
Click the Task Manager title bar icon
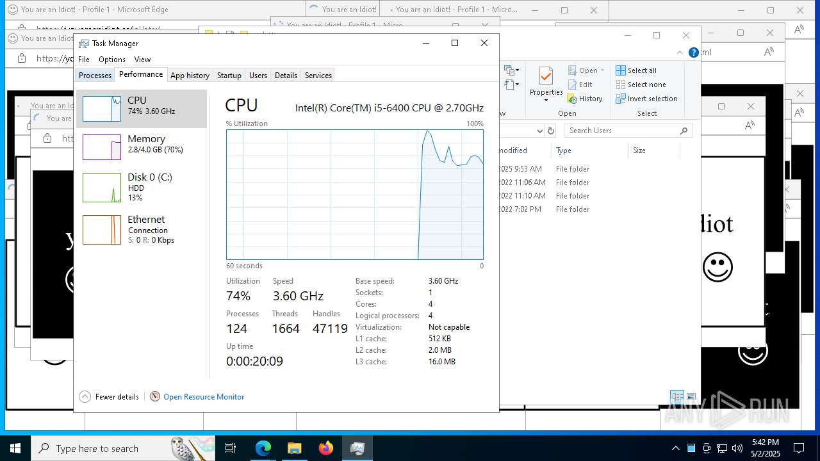point(84,44)
